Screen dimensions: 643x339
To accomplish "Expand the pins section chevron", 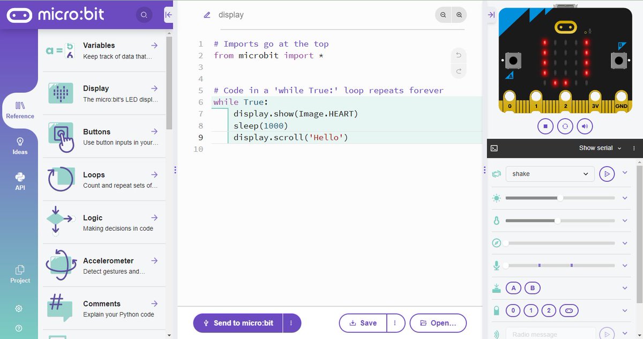I will (625, 311).
